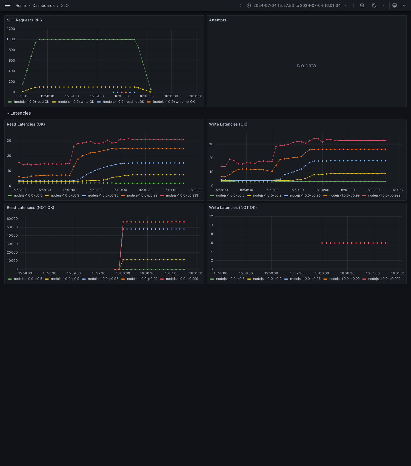The height and width of the screenshot is (466, 411).
Task: Toggle p0.95 series in Write Latencies (OK)
Action: 305,195
